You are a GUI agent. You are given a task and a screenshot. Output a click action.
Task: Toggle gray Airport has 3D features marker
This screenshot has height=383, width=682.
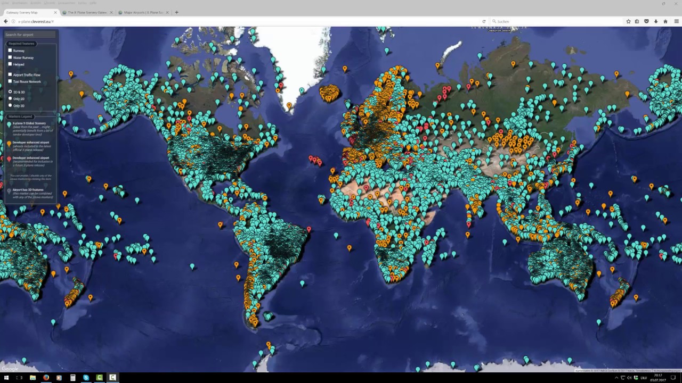coord(9,190)
